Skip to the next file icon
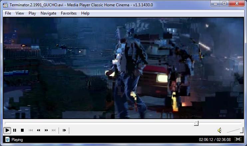Viewport: 247px width, 146px height. point(54,130)
